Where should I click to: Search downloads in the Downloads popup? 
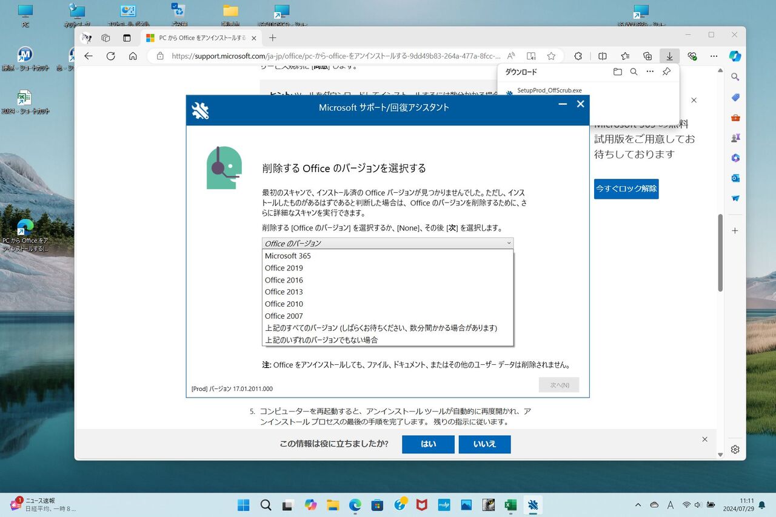[634, 72]
